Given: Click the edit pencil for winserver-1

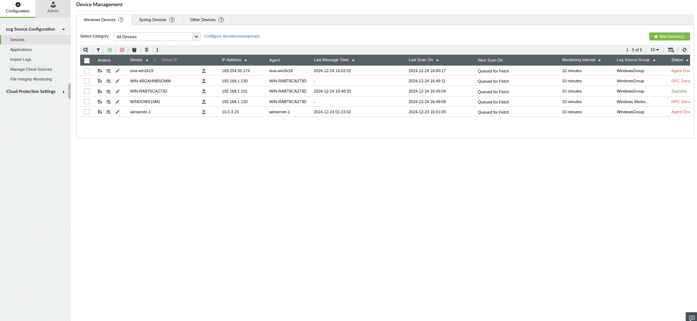Looking at the screenshot, I should click(x=117, y=112).
